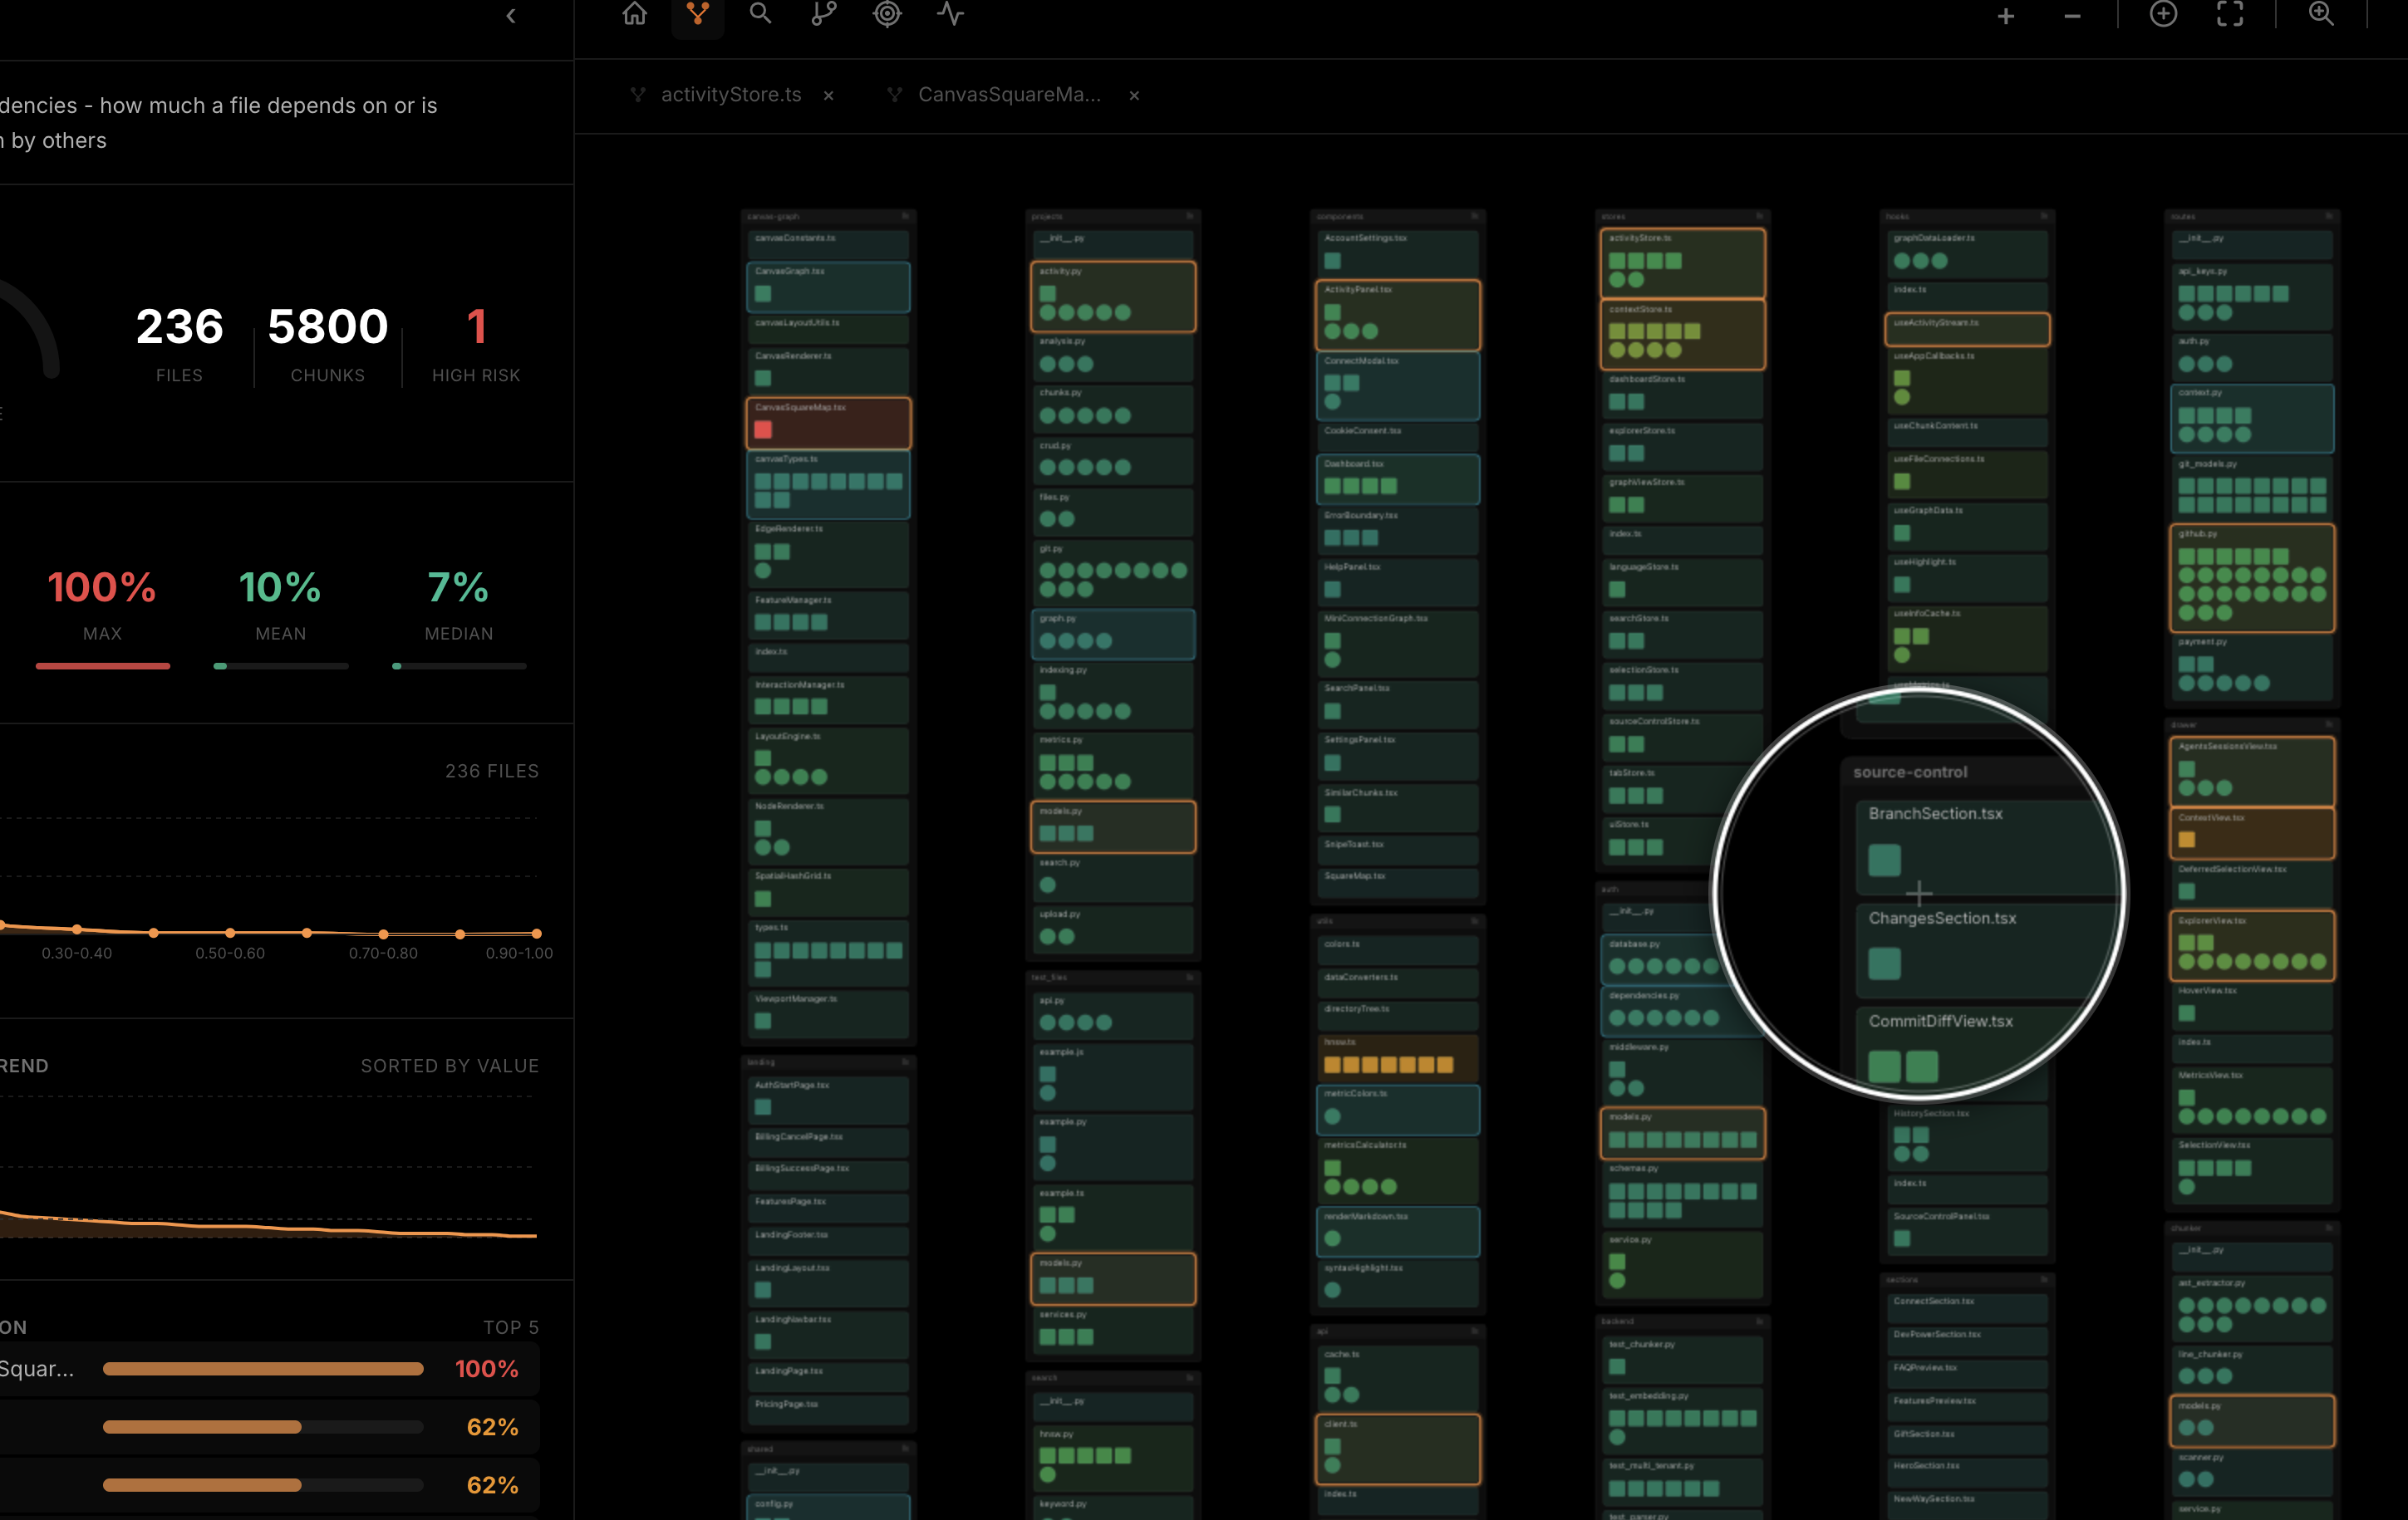Close the activityStore.ts tab
The height and width of the screenshot is (1520, 2408).
pos(829,96)
